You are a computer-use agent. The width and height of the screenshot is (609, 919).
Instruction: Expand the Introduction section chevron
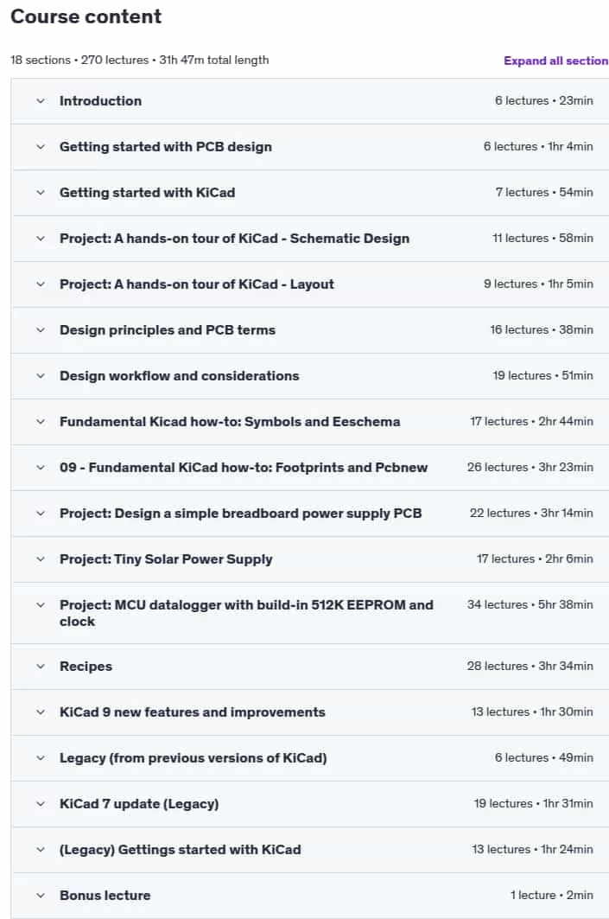click(41, 101)
